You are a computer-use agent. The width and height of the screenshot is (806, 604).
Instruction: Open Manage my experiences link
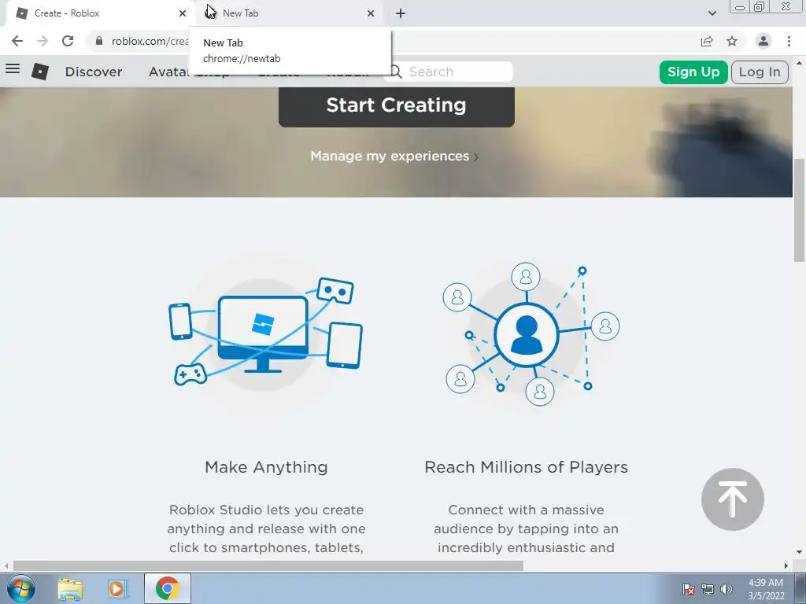click(394, 157)
